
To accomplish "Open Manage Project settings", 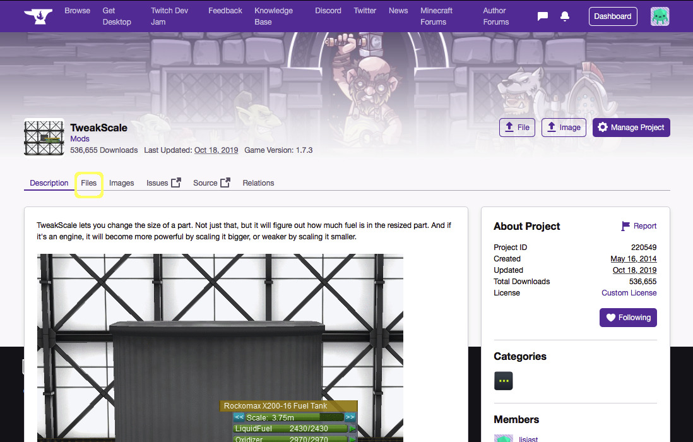I will [x=631, y=128].
